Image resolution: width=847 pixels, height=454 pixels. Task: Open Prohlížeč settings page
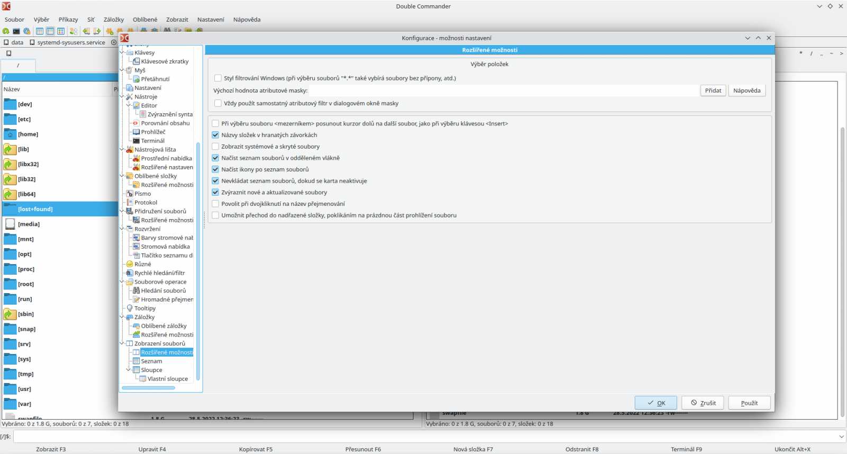[153, 132]
